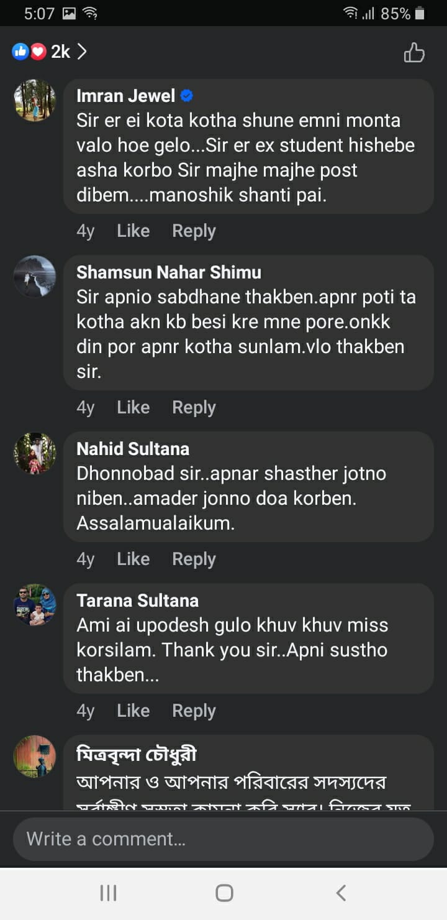Tap Imran Jewel's verified badge
This screenshot has height=920, width=447.
[x=186, y=96]
